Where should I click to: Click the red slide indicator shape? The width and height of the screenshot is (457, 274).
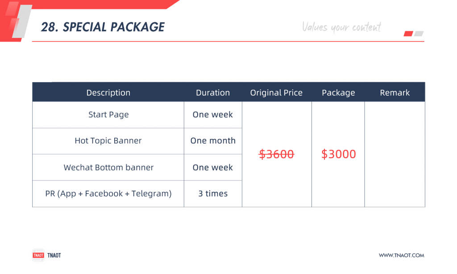coord(408,34)
